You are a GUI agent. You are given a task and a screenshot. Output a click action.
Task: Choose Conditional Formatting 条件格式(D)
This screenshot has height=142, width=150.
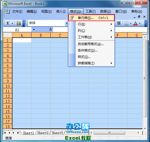[91, 50]
